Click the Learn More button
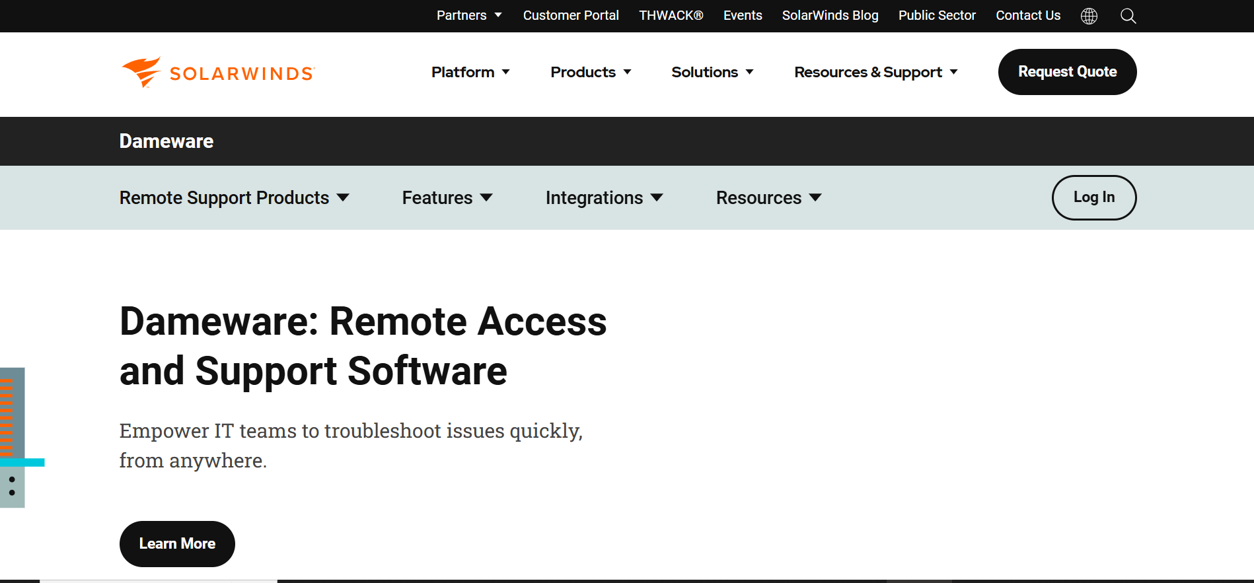1254x583 pixels. tap(177, 544)
